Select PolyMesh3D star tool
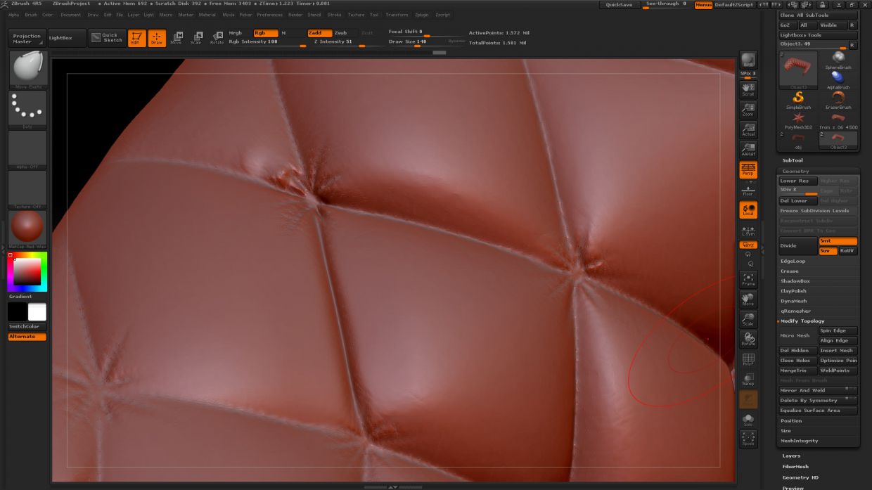Image resolution: width=872 pixels, height=490 pixels. click(798, 120)
